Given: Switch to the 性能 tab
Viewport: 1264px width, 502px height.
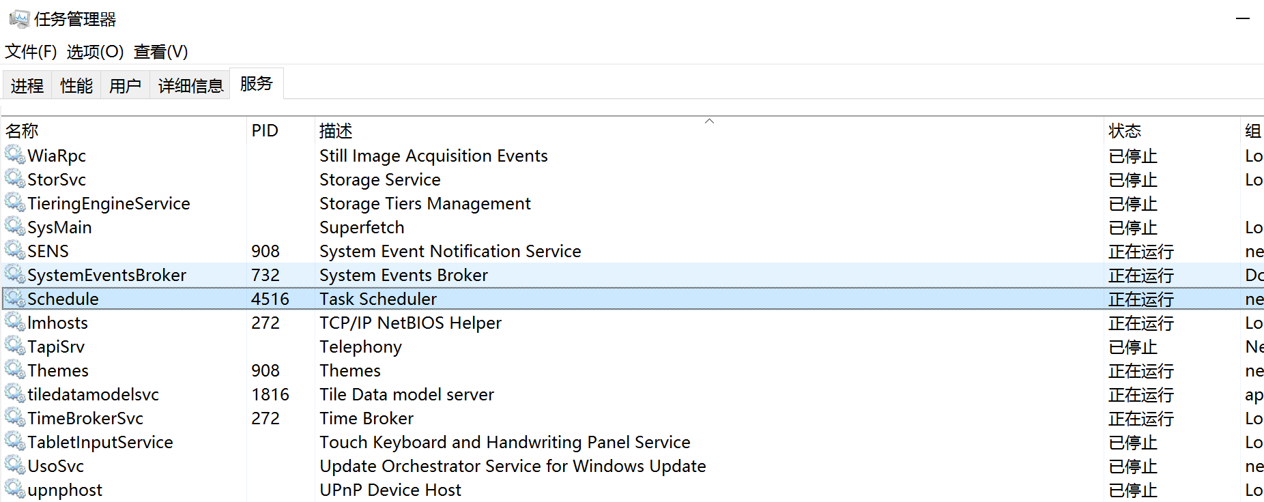Looking at the screenshot, I should [x=76, y=86].
